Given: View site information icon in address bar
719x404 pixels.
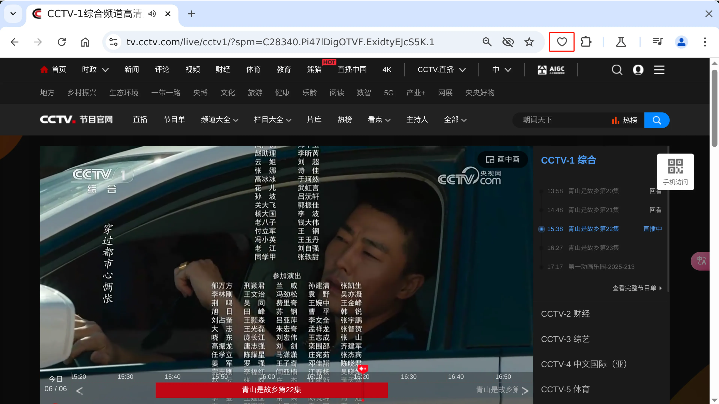Looking at the screenshot, I should point(113,42).
